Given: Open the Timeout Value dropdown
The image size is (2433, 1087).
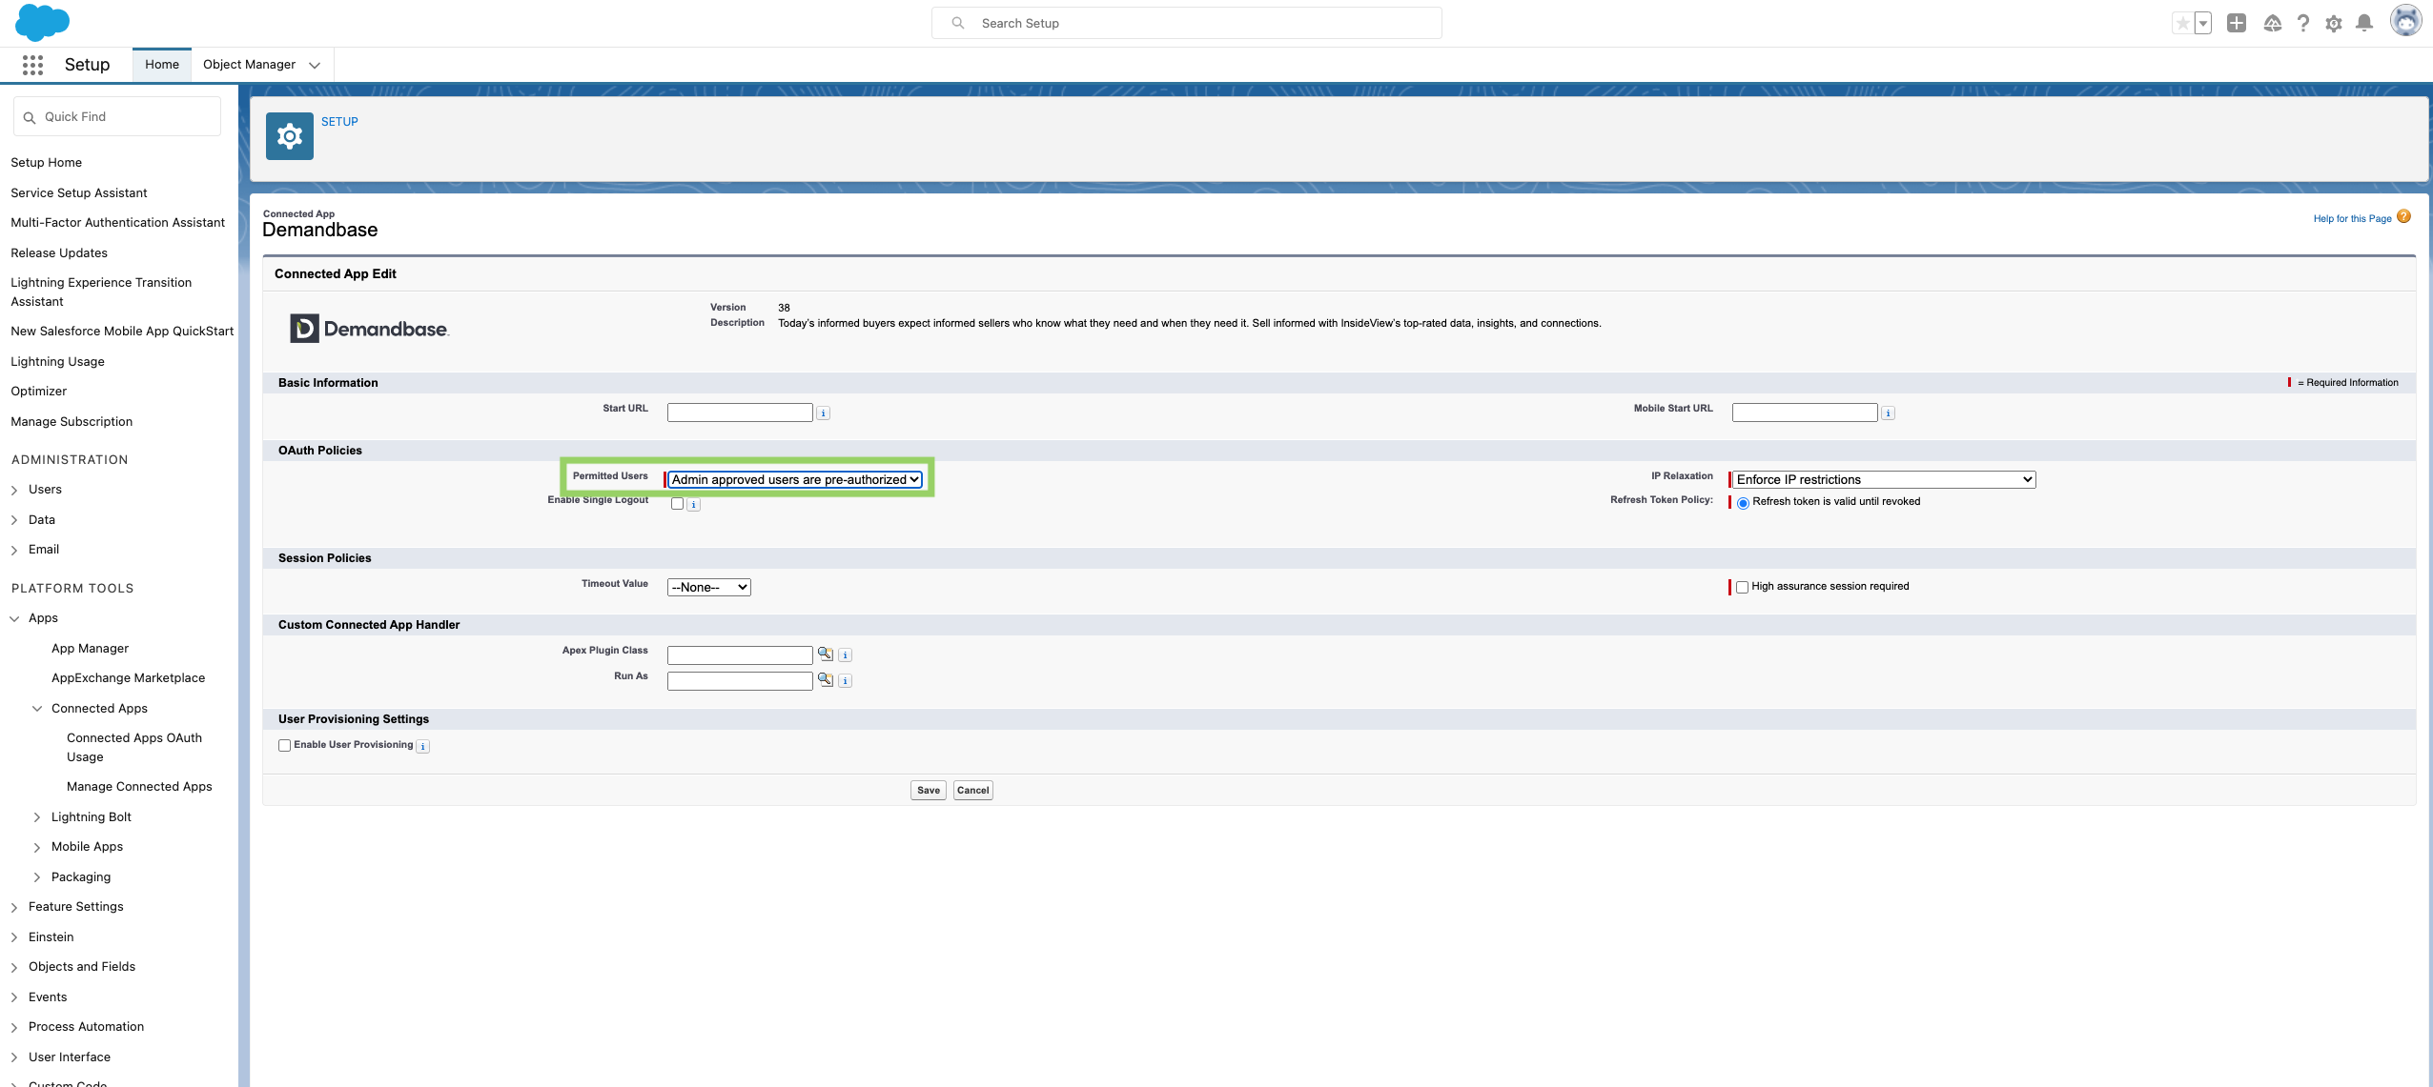Looking at the screenshot, I should point(709,587).
